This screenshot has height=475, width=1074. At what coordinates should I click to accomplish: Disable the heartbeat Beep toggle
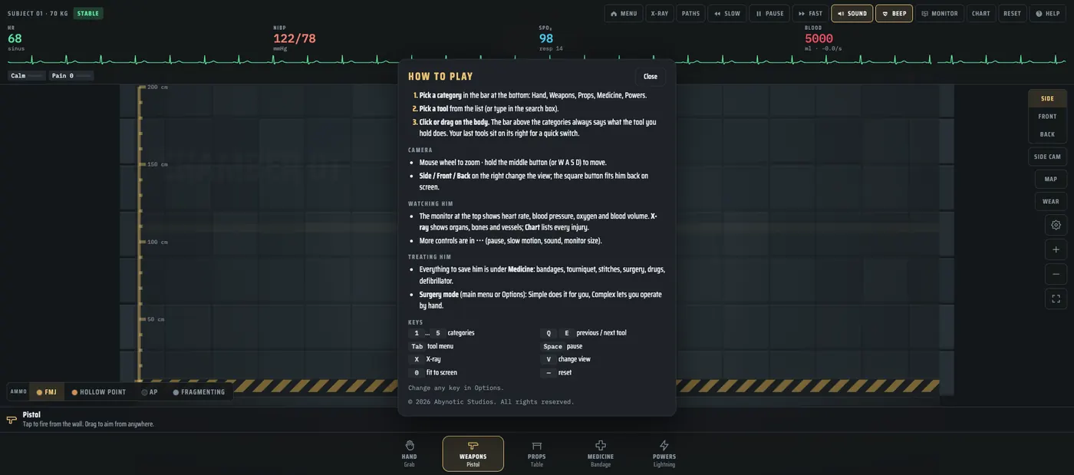[x=894, y=13]
